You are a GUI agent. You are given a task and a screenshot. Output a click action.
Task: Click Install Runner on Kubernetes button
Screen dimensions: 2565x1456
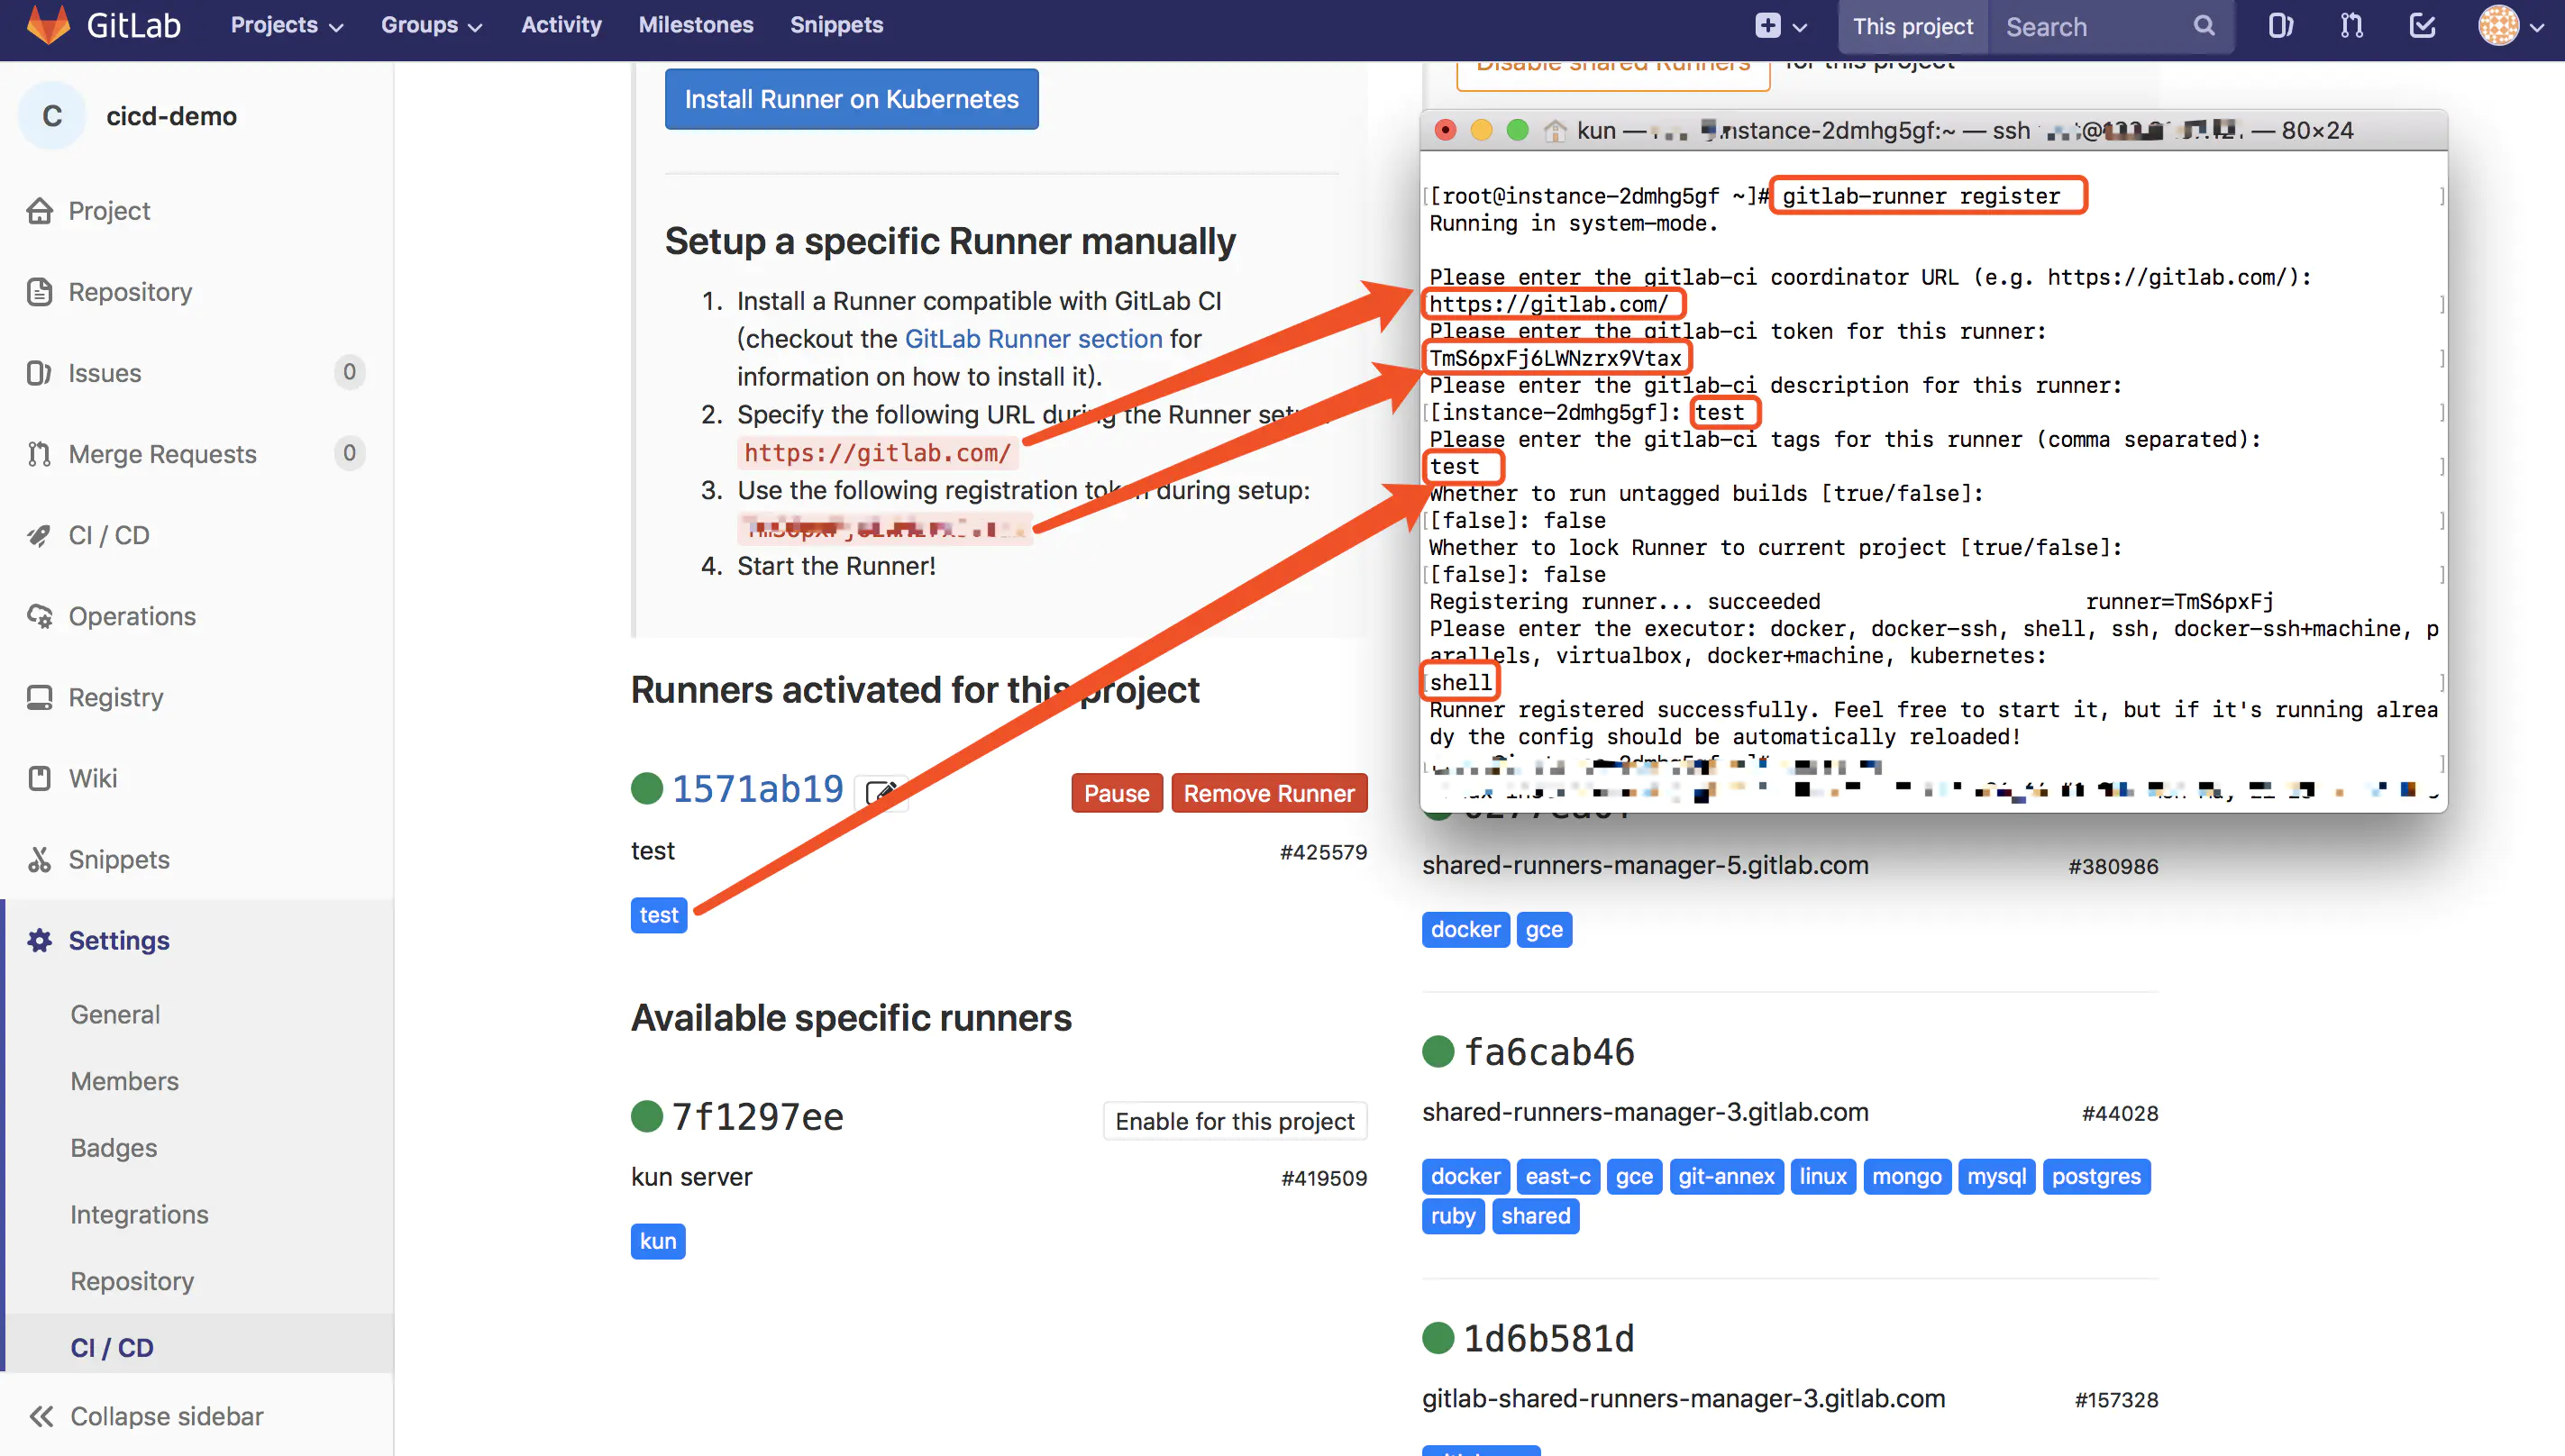[851, 99]
